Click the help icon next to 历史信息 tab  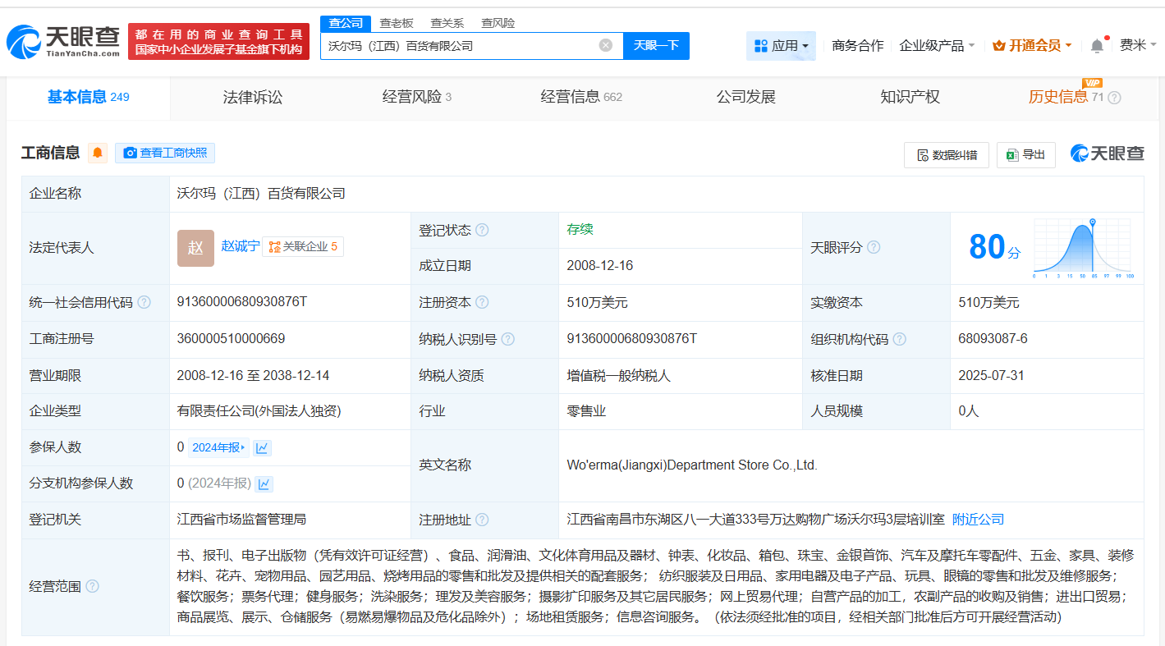tap(1113, 97)
